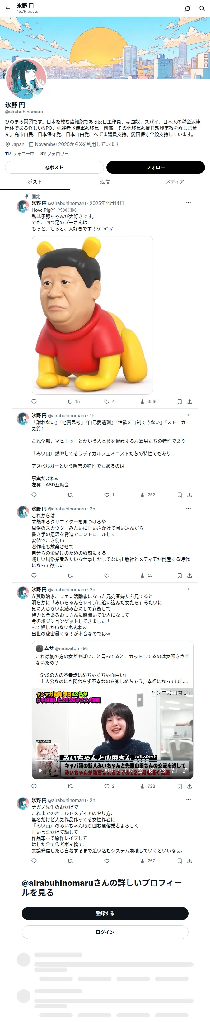
Task: Bookmark the pinned Pig post
Action: coord(180,402)
